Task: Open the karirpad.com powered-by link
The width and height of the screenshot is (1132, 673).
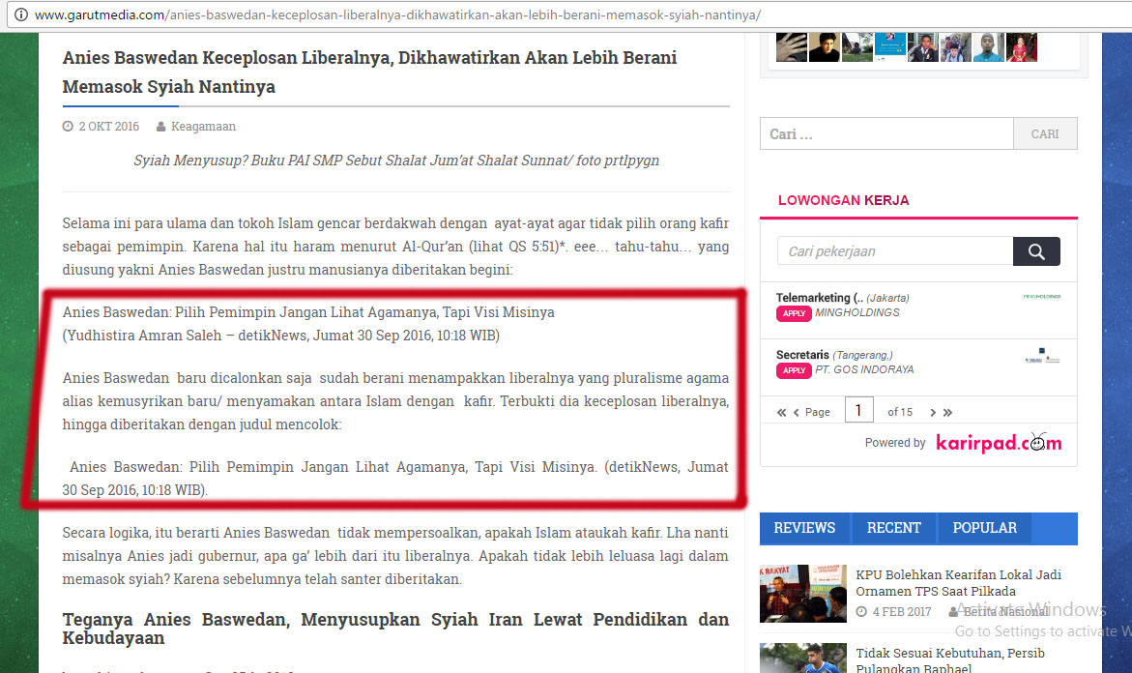Action: coord(999,442)
